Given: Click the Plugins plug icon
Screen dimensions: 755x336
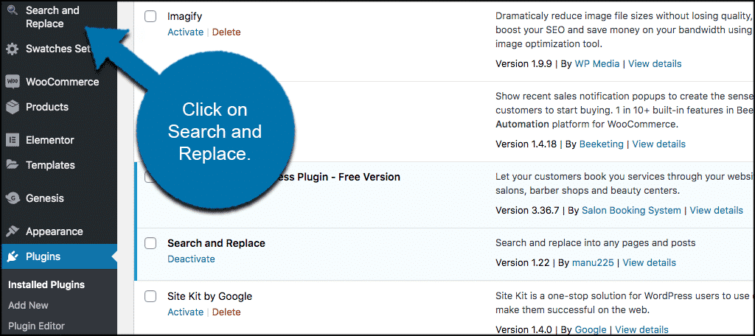Looking at the screenshot, I should [13, 256].
